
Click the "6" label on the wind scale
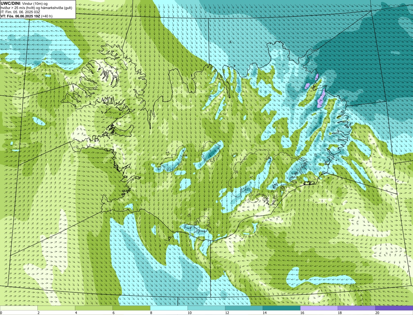tap(114, 313)
